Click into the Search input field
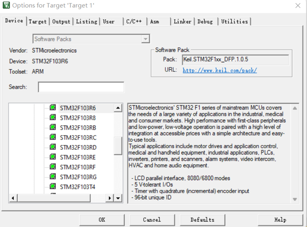The image size is (307, 227). click(81, 87)
